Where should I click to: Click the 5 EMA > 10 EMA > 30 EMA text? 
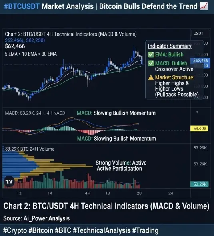(31, 54)
